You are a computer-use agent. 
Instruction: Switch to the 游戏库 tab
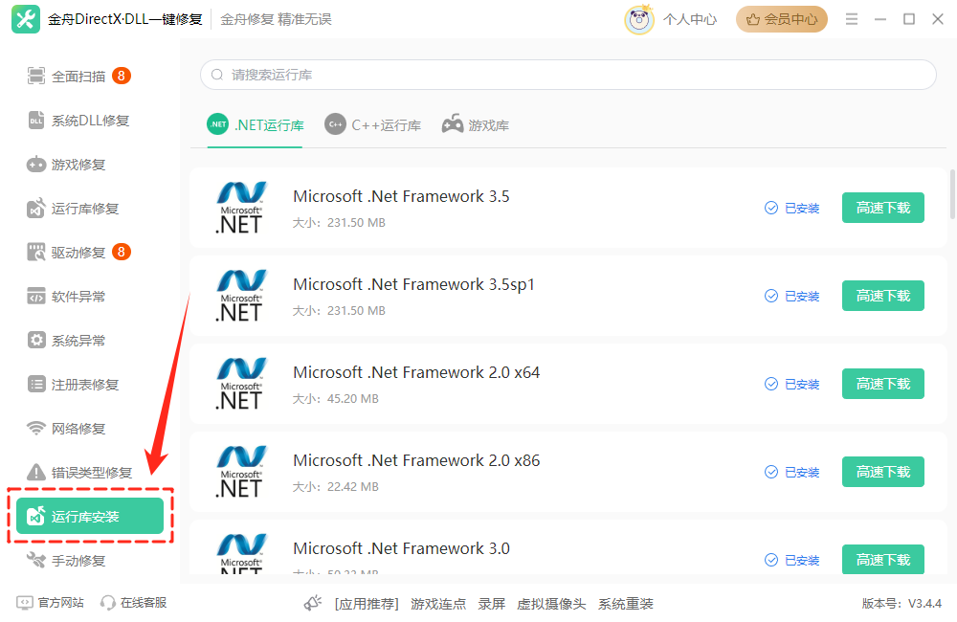pos(476,125)
